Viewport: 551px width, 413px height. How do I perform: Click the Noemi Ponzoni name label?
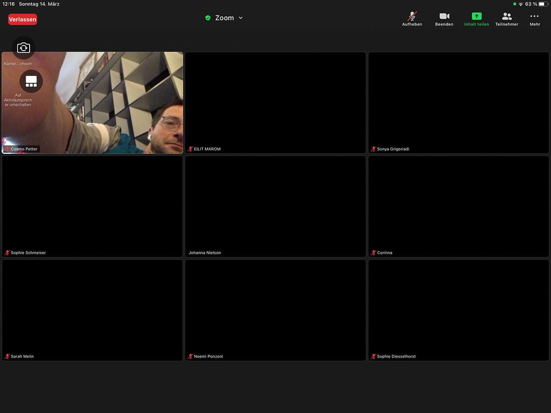click(x=208, y=356)
